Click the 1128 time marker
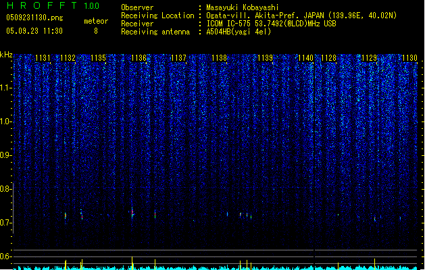 328,58
